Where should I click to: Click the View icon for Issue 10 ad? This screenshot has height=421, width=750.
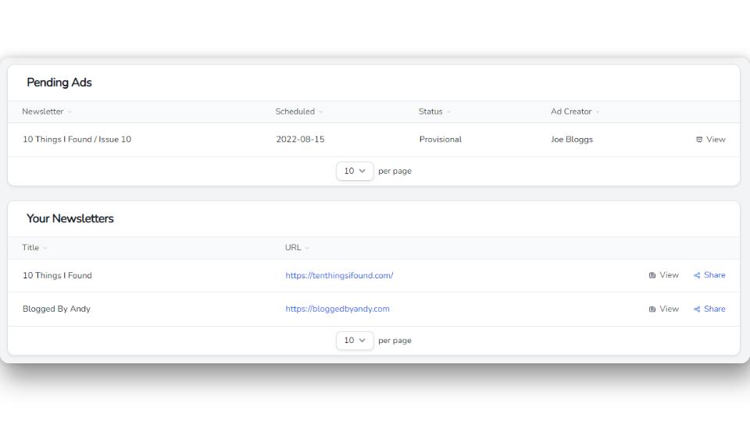tap(699, 140)
